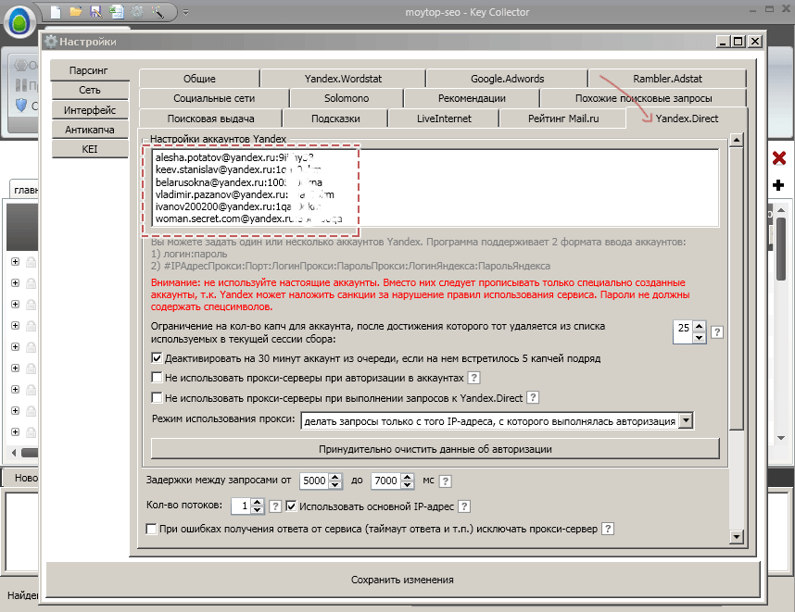Select Парсинг settings section
This screenshot has height=612, width=795.
point(89,70)
